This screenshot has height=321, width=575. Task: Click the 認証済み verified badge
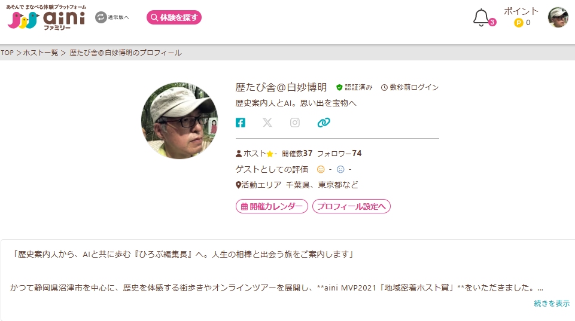point(354,88)
